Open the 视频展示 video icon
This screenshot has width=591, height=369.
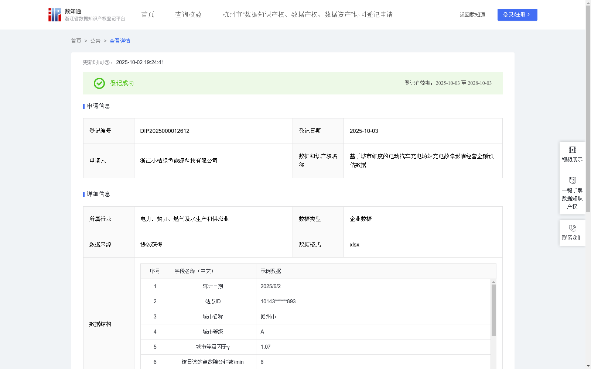pyautogui.click(x=572, y=150)
